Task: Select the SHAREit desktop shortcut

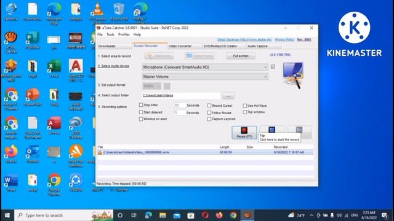Action: click(x=76, y=183)
